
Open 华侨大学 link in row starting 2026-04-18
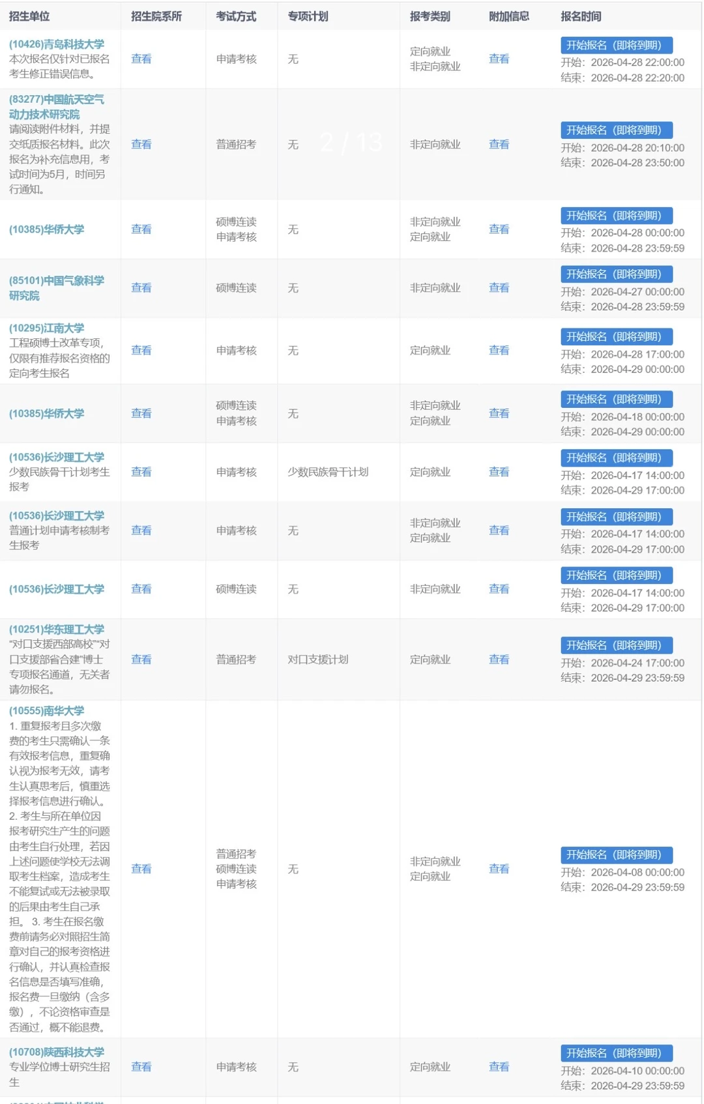click(x=47, y=414)
